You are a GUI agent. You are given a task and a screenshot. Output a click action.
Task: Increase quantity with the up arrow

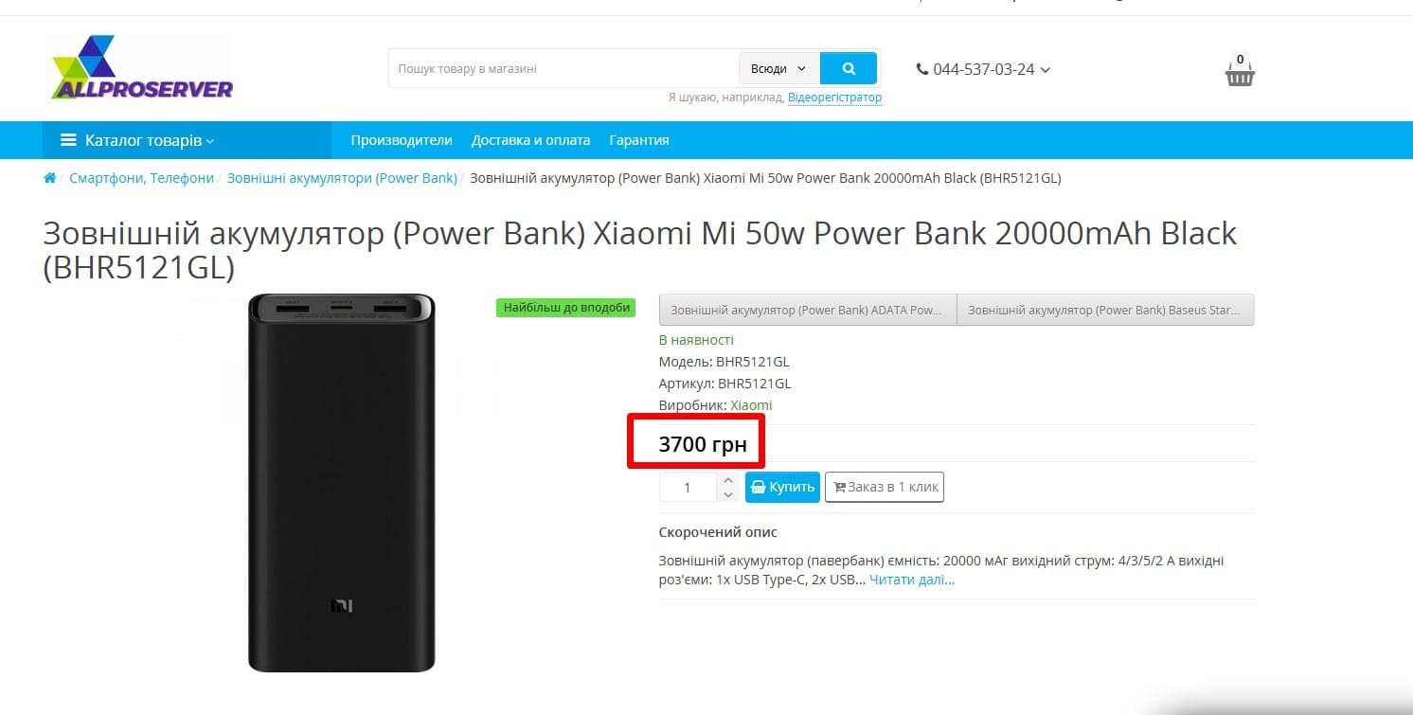pos(727,480)
